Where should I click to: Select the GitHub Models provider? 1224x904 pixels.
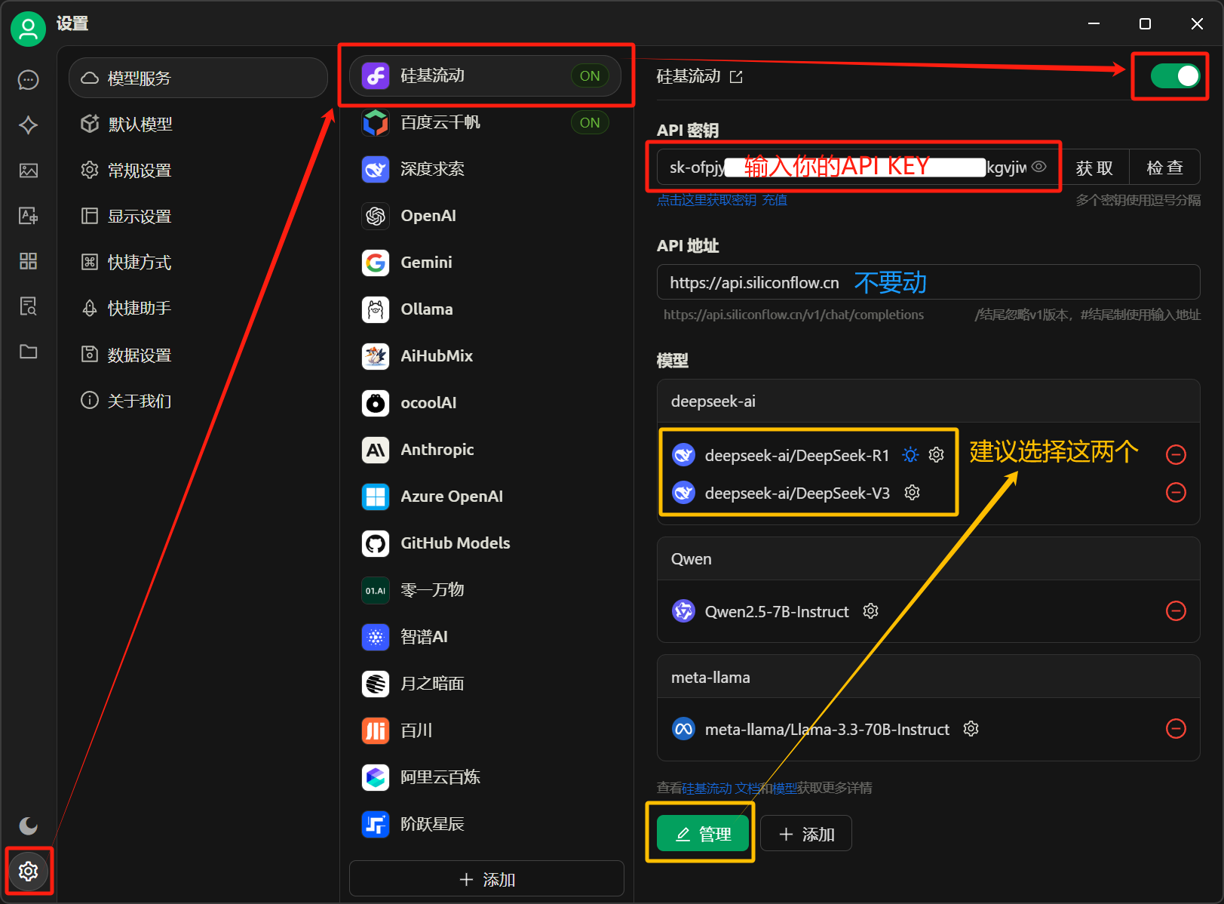point(485,543)
